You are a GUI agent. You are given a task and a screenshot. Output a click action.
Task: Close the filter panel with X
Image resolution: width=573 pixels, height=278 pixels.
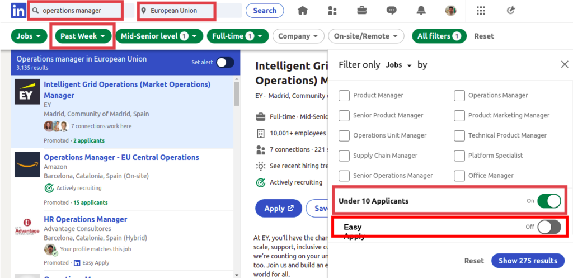click(x=565, y=65)
